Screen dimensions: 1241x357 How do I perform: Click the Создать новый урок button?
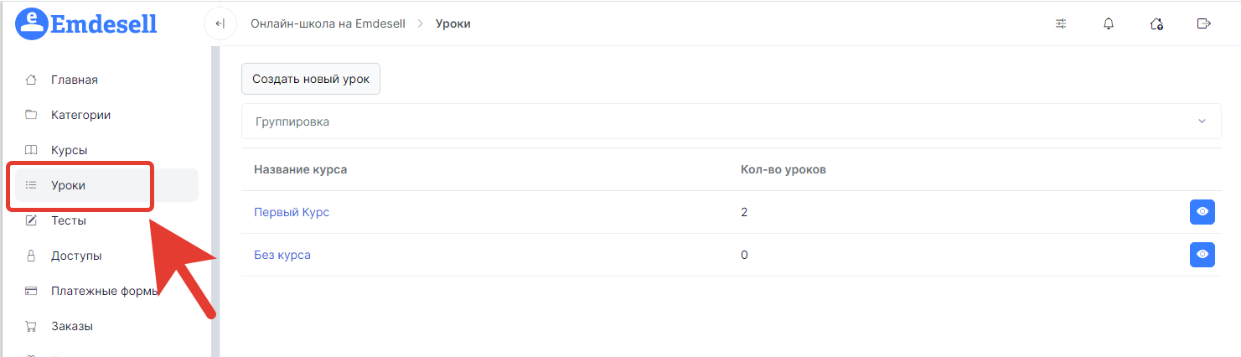click(311, 79)
